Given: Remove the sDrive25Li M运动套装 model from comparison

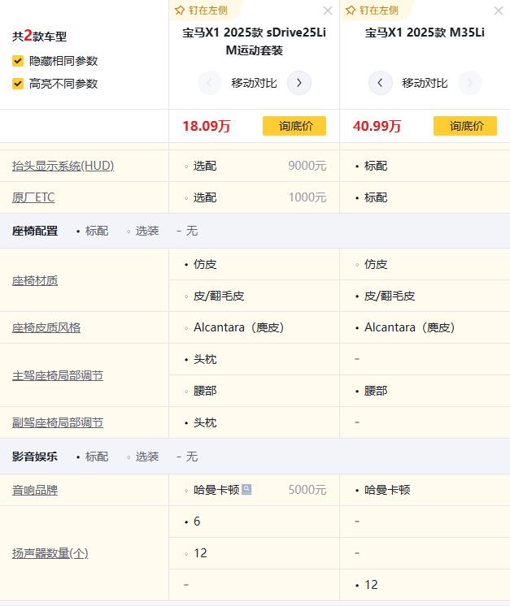Looking at the screenshot, I should 328,11.
